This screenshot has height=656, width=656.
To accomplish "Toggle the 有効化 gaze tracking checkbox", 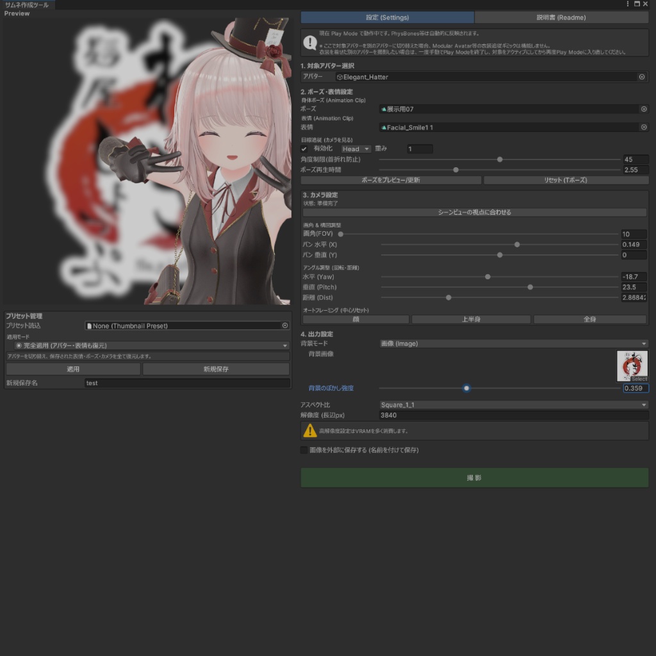I will click(x=304, y=149).
